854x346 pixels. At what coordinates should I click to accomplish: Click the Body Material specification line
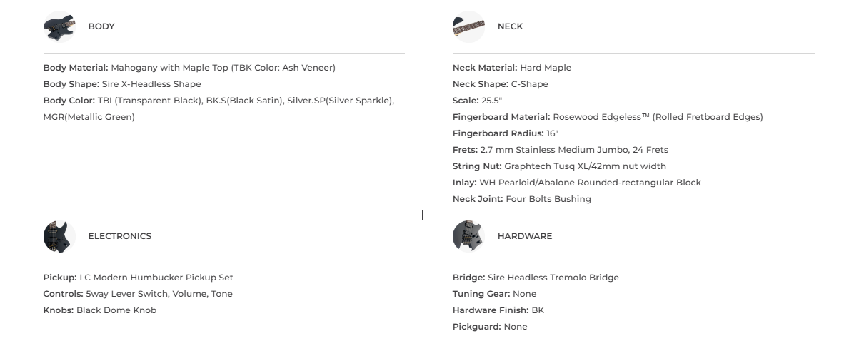coord(189,68)
